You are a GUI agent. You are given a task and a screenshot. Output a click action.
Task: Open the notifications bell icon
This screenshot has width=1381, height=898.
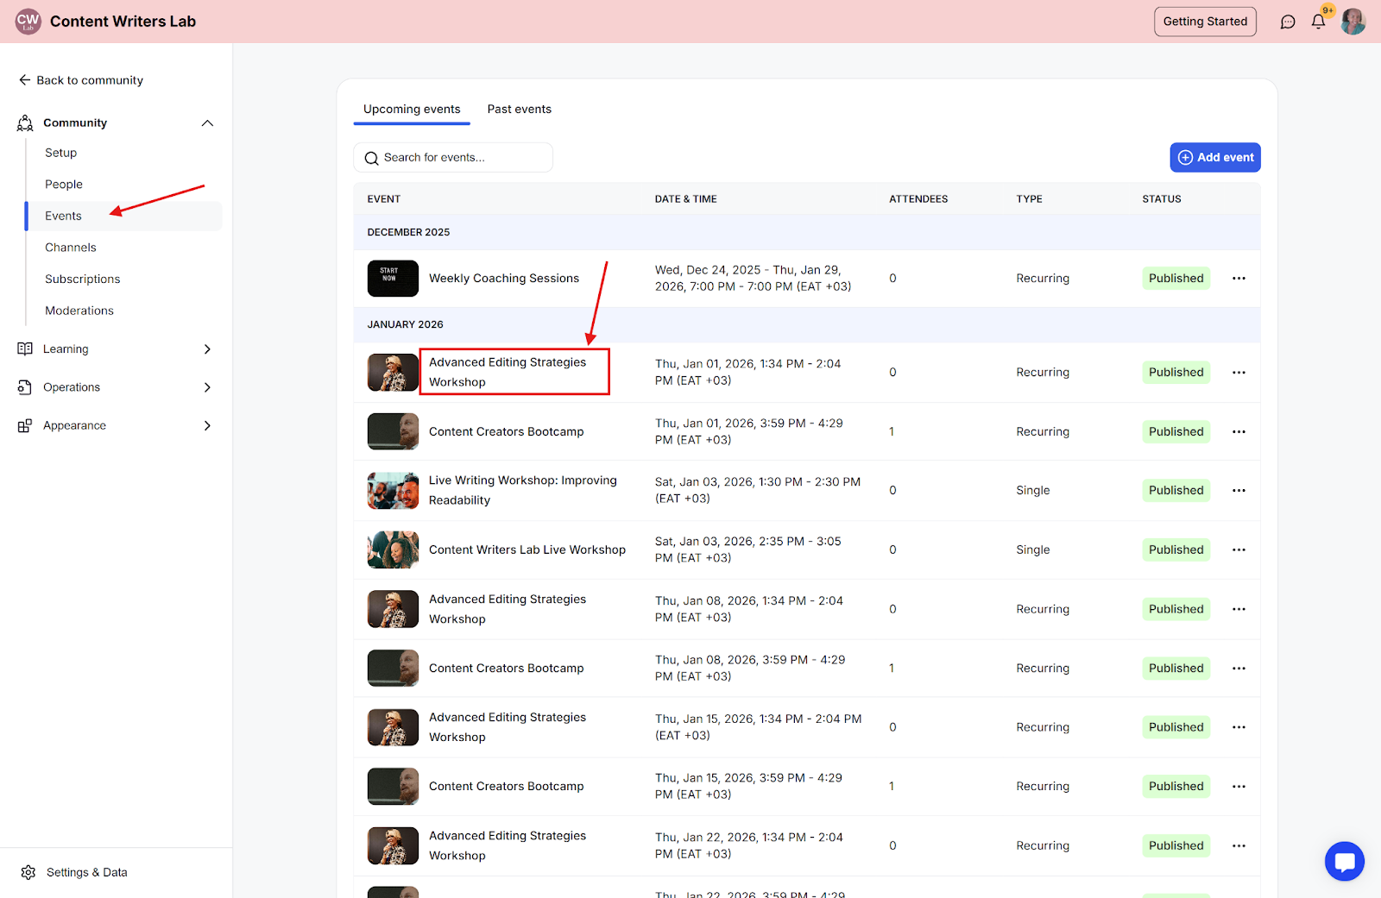click(x=1318, y=22)
